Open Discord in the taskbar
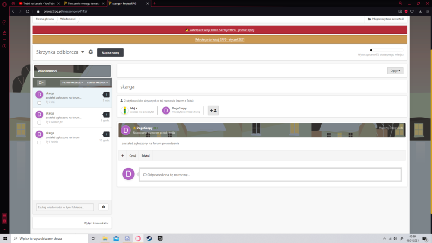 [x=127, y=238]
